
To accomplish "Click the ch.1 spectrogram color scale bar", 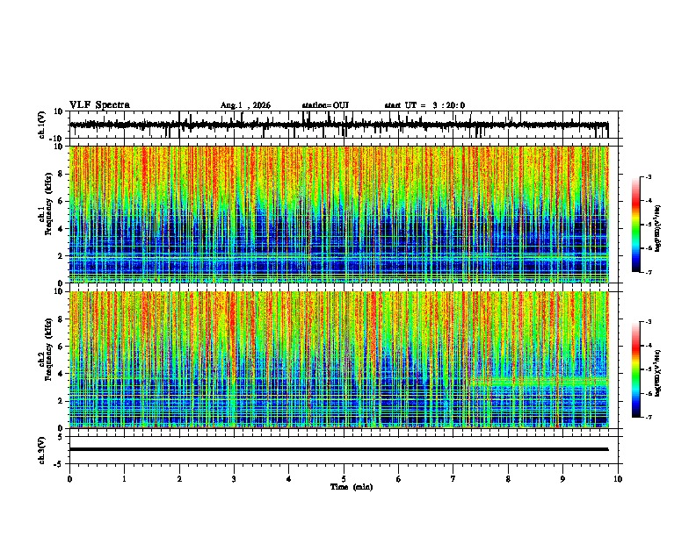I will 636,225.
